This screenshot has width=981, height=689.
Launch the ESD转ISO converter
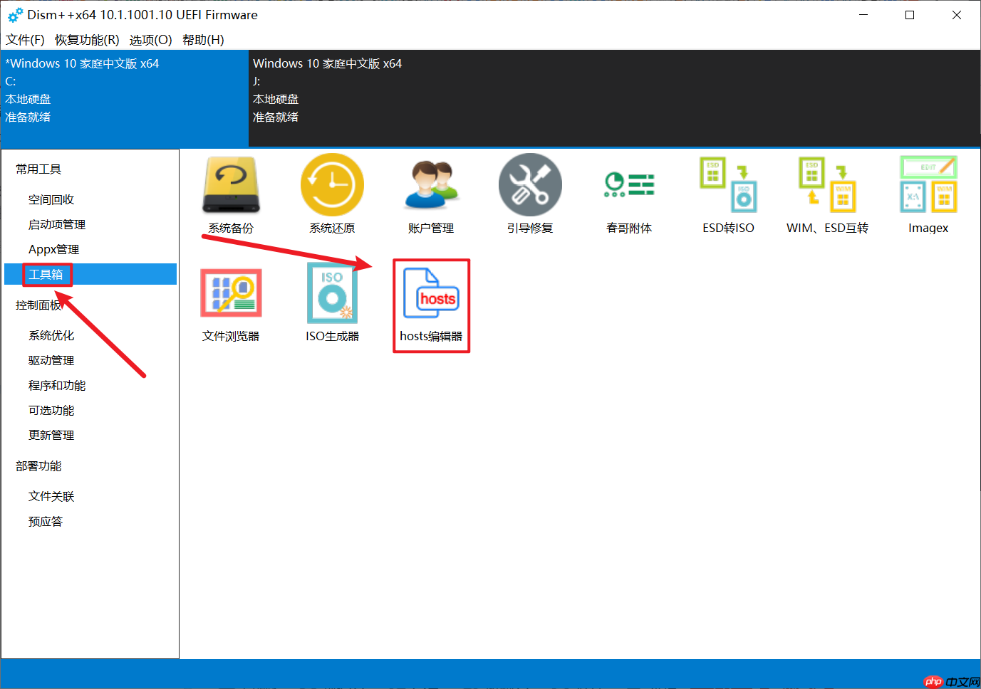coord(728,195)
